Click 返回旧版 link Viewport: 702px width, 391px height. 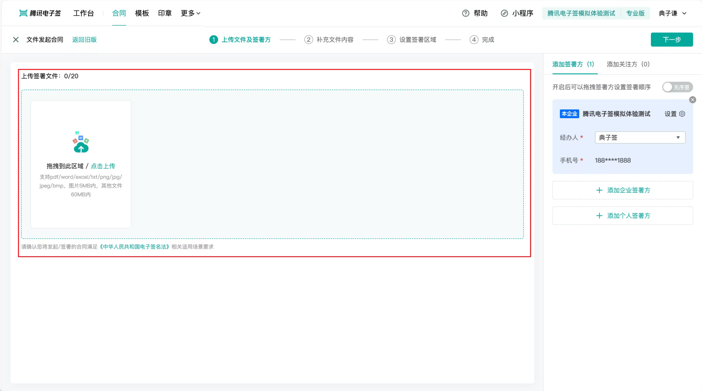[x=84, y=40]
